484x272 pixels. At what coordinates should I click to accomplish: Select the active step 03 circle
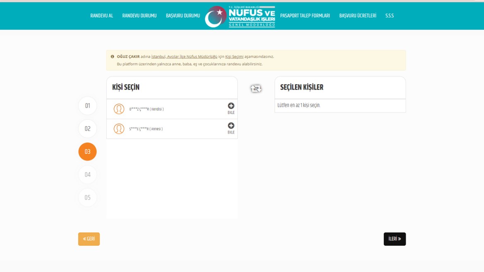tap(87, 152)
